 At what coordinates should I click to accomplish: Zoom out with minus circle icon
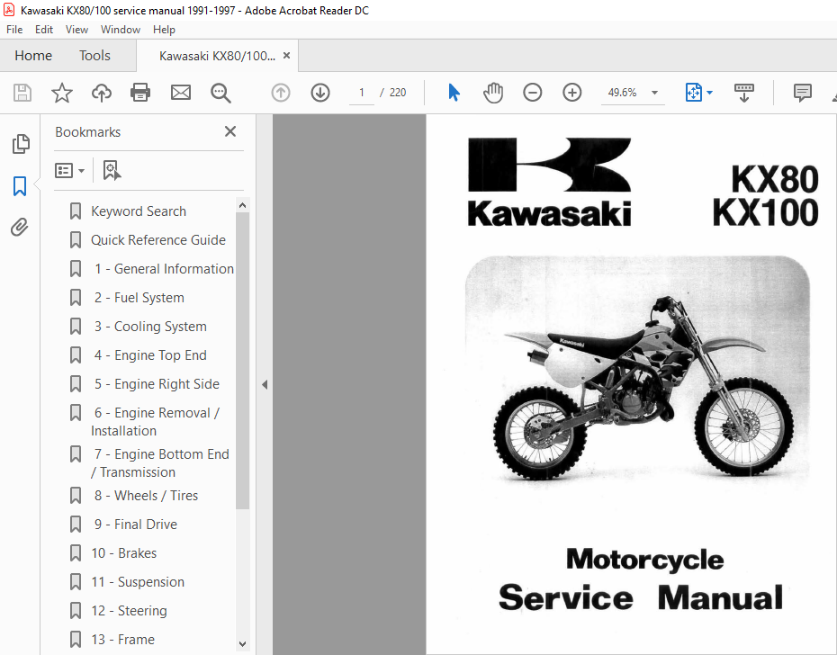(532, 93)
